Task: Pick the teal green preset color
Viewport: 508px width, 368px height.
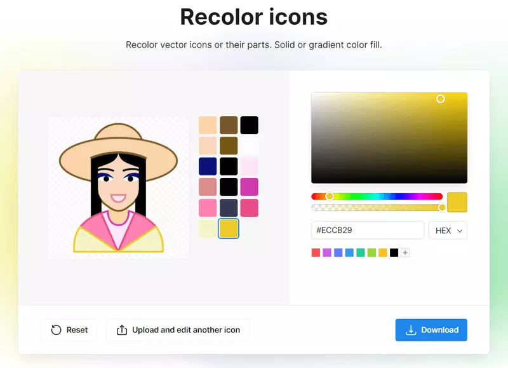Action: pos(361,252)
